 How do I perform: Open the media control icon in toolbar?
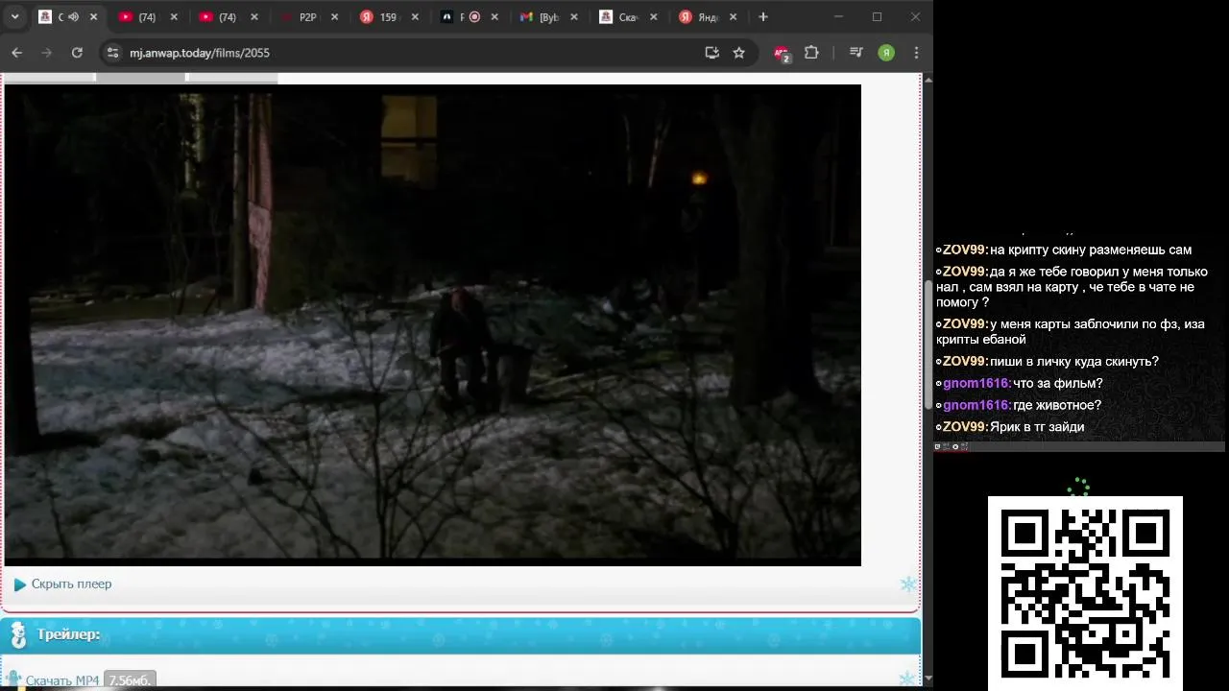[x=856, y=53]
